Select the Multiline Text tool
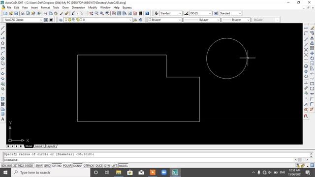The width and height of the screenshot is (315, 177). (2, 119)
